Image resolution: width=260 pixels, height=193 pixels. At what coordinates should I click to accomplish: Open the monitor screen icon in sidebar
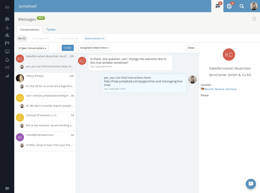click(x=7, y=51)
